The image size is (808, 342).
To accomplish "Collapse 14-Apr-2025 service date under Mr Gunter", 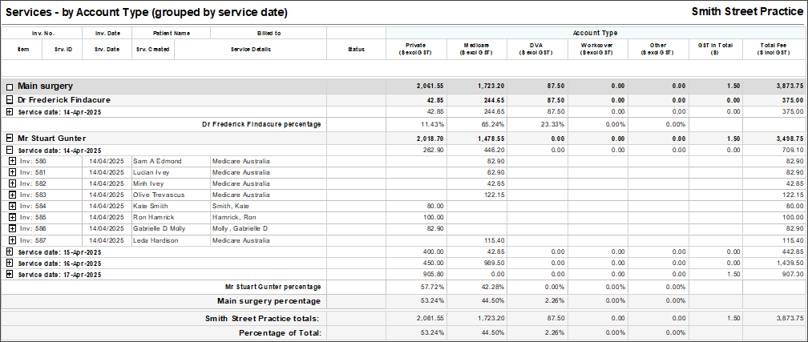I will click(10, 151).
